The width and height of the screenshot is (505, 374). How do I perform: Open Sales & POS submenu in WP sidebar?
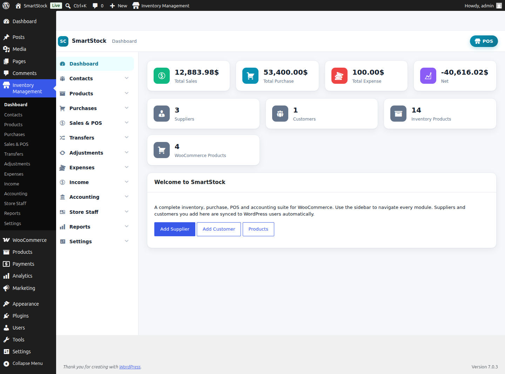point(28,144)
